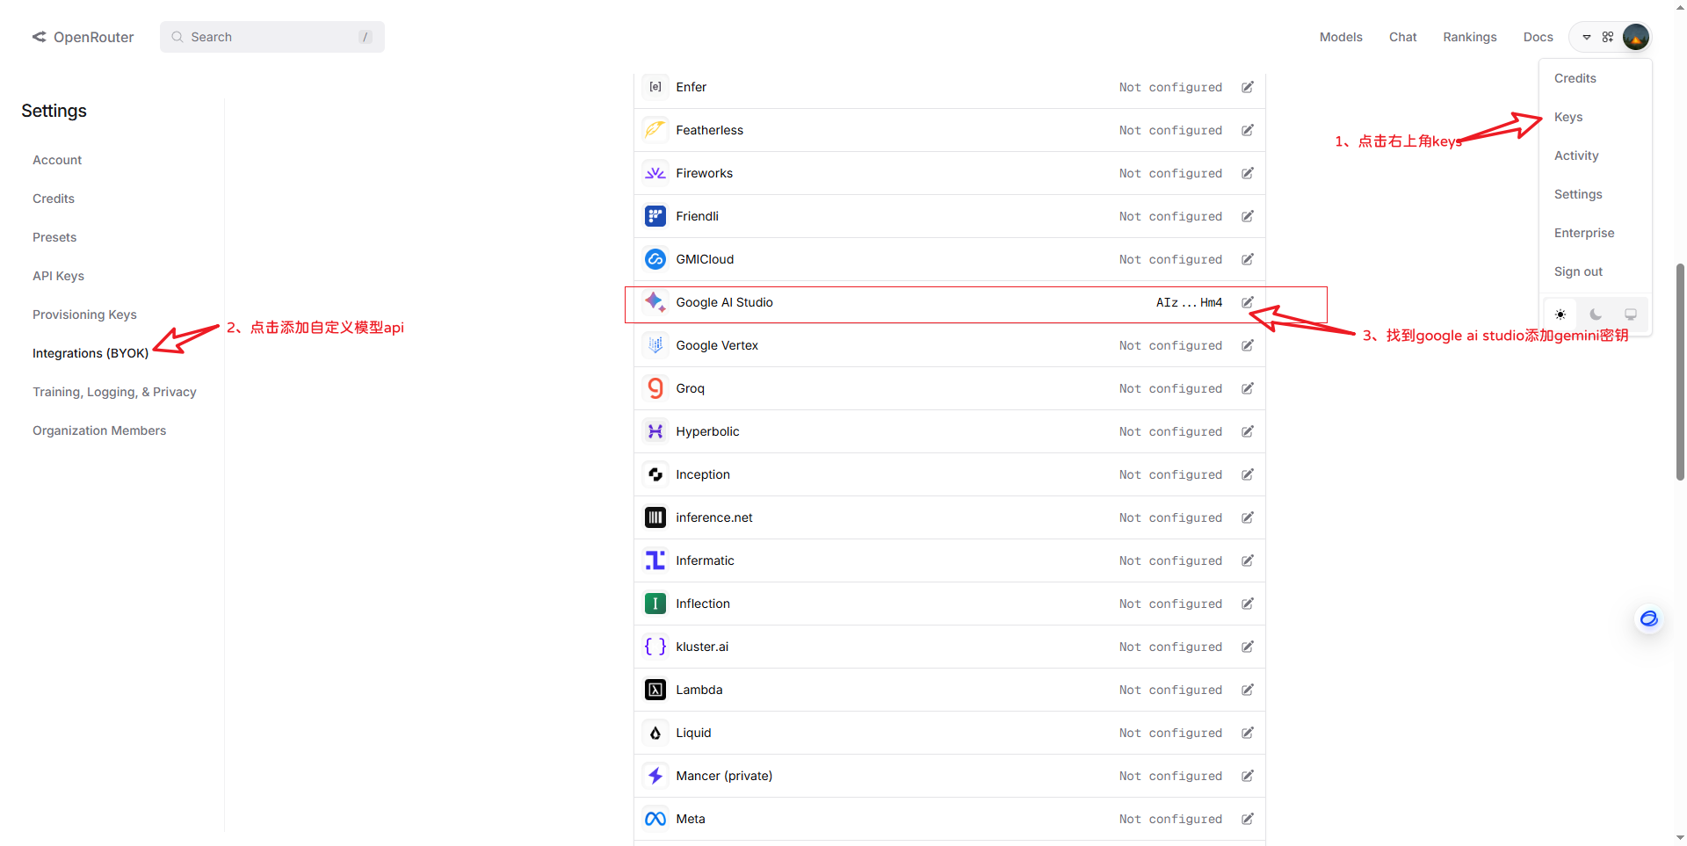
Task: Edit the Inception provider key
Action: [1248, 474]
